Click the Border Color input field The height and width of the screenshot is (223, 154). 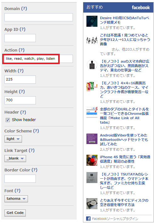point(20,179)
